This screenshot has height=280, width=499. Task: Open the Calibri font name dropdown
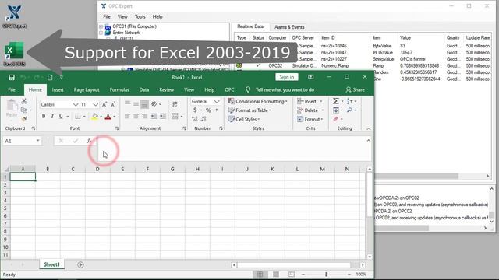(x=76, y=104)
